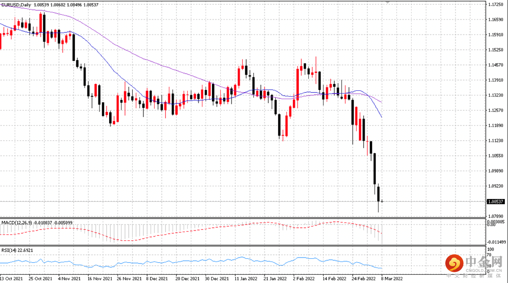
Task: Click the 4 Nov 2021 date label
Action: [69, 278]
